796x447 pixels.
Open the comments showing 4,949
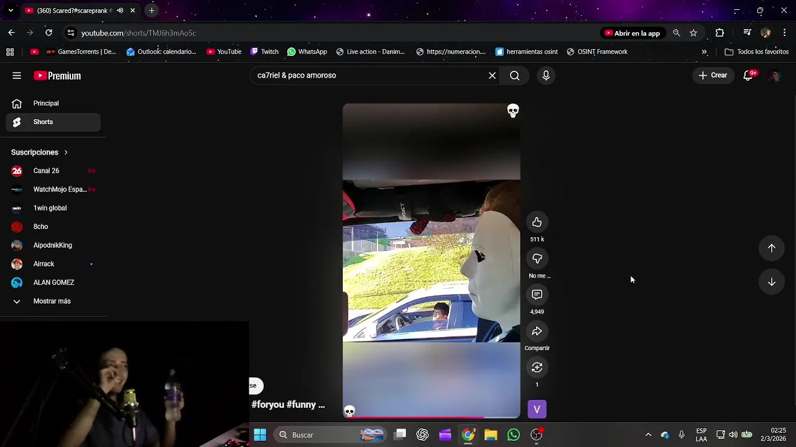(537, 295)
